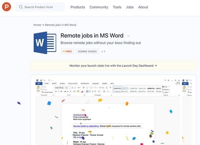Open the ZOMBIE GAMES topic tag
Viewport: 200px width, 145px height.
[x=87, y=51]
